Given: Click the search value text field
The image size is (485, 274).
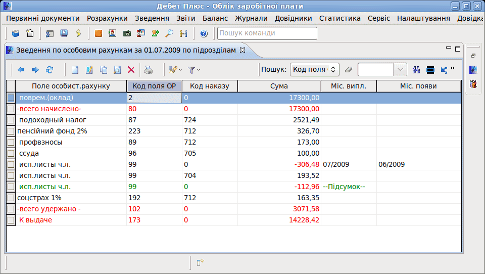Looking at the screenshot, I should click(x=375, y=69).
